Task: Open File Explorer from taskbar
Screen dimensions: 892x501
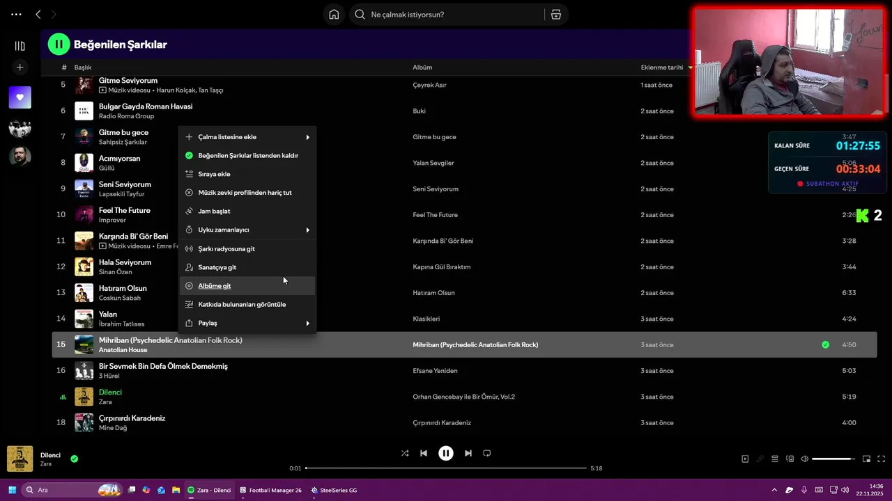Action: (176, 490)
